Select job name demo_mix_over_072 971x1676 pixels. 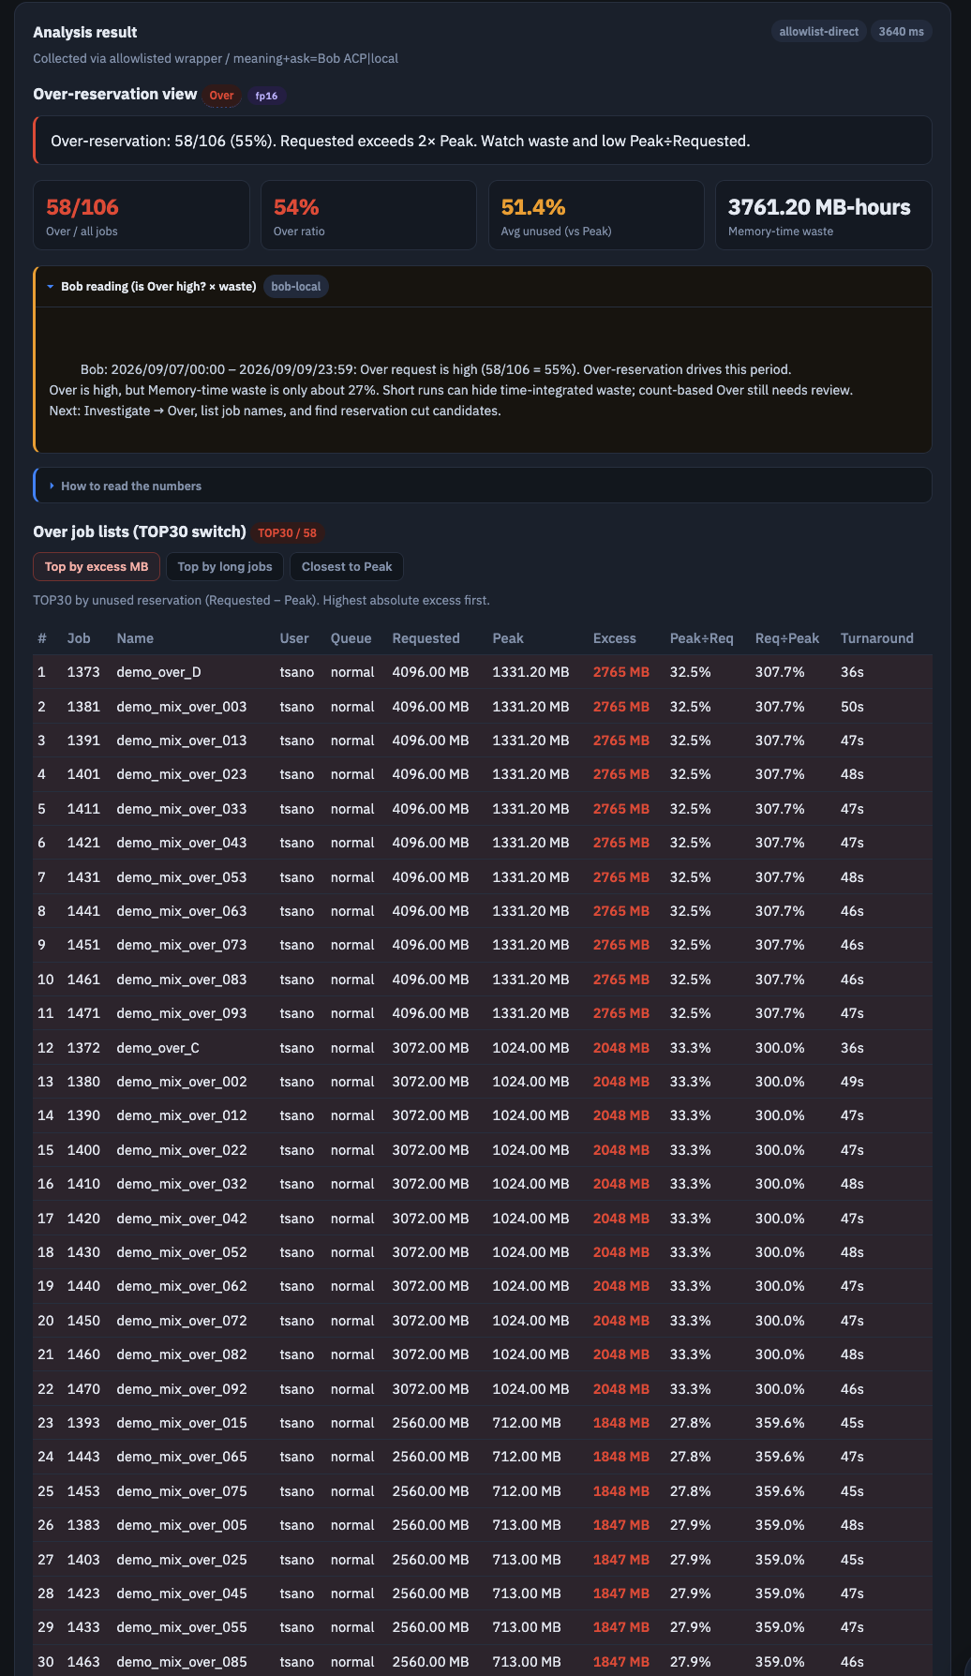[182, 1321]
